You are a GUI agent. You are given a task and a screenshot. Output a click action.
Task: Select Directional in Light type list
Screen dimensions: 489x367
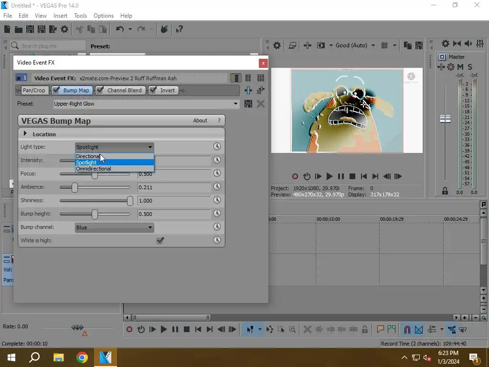[x=115, y=156]
